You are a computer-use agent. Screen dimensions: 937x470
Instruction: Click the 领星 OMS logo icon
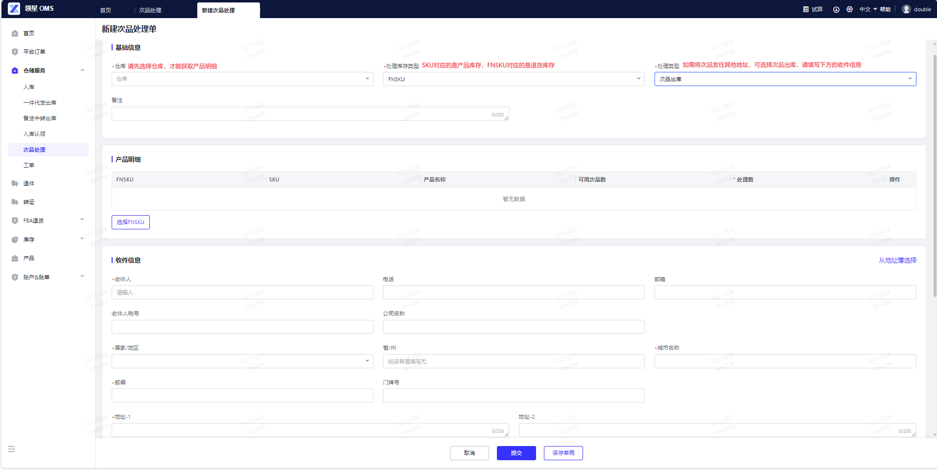(x=14, y=9)
